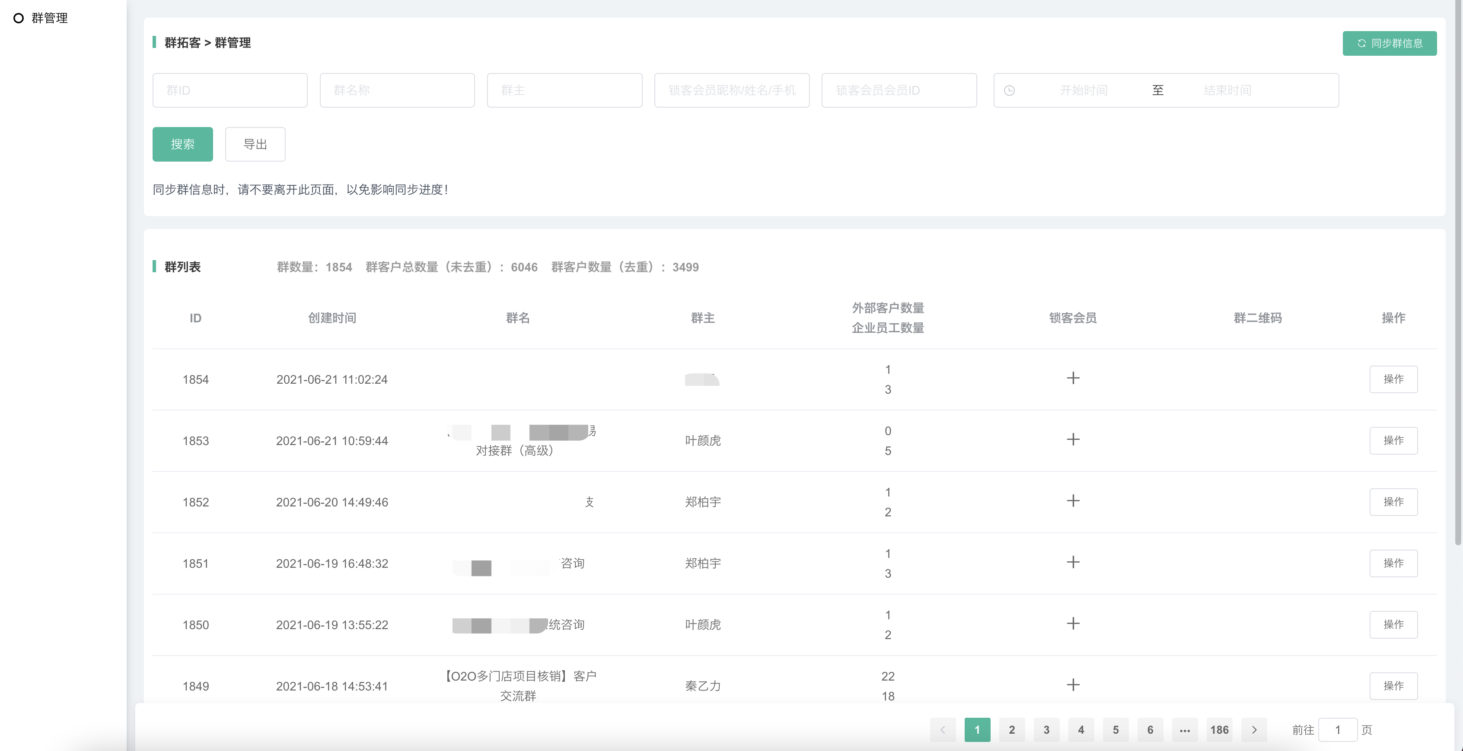The image size is (1463, 751).
Task: Focus the 群名称 input field
Action: click(397, 90)
